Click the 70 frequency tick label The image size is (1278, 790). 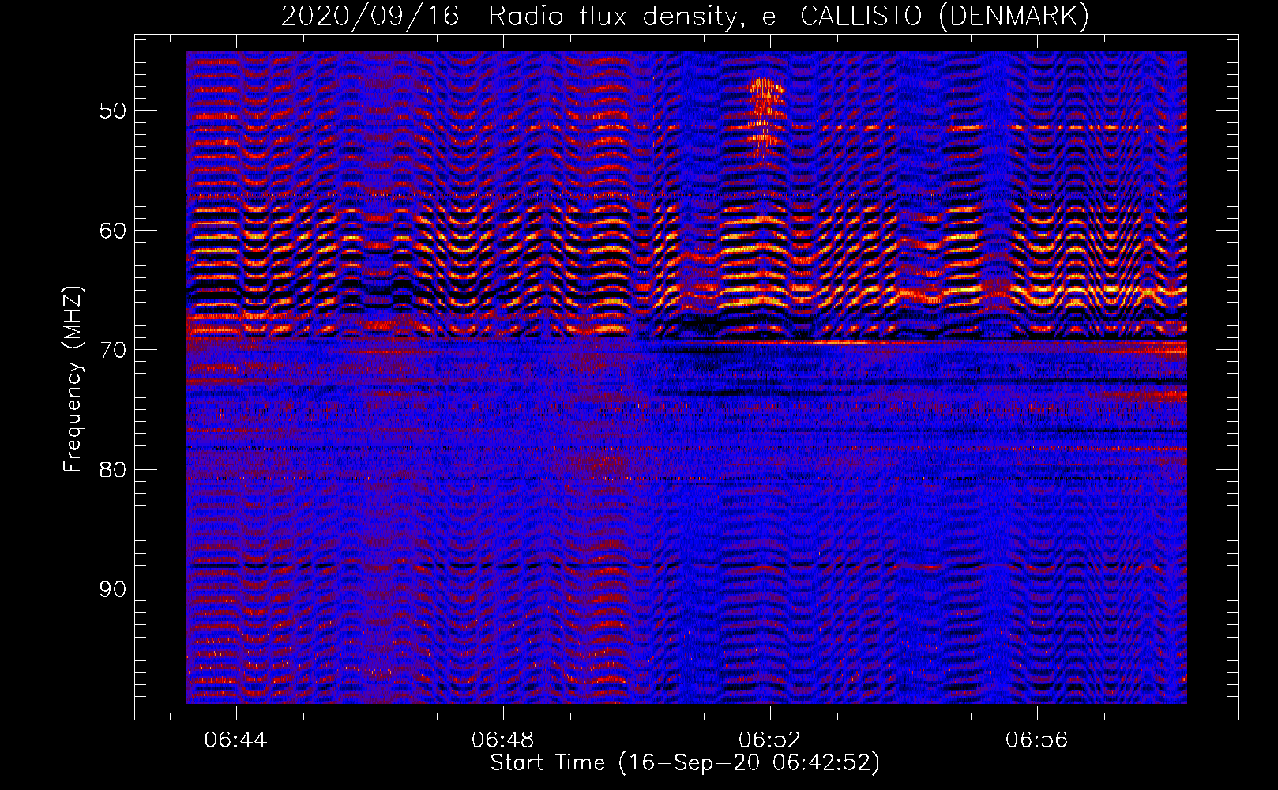pyautogui.click(x=113, y=350)
